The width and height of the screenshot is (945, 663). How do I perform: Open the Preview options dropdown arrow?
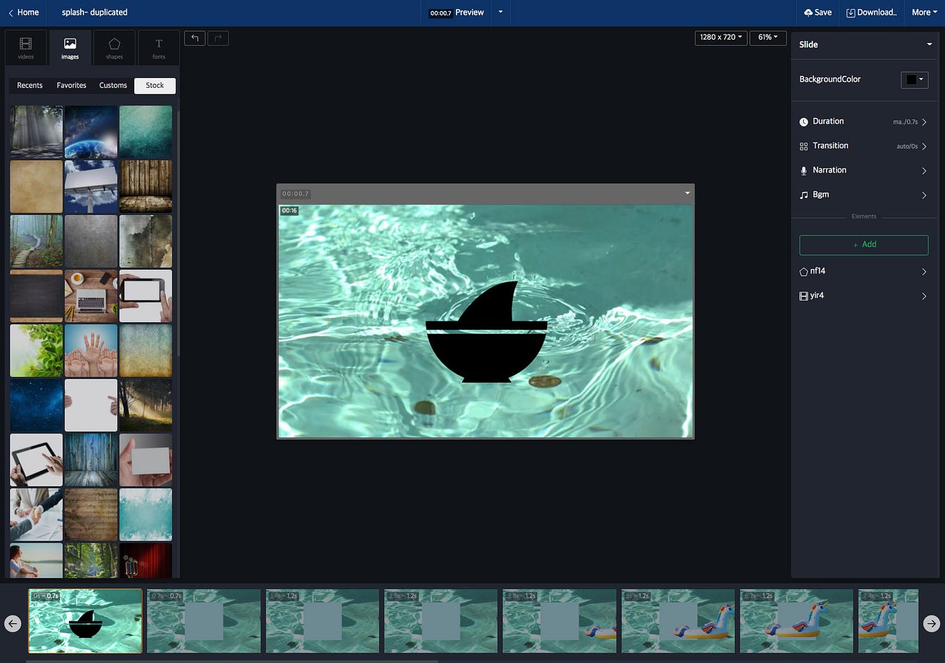pyautogui.click(x=500, y=13)
